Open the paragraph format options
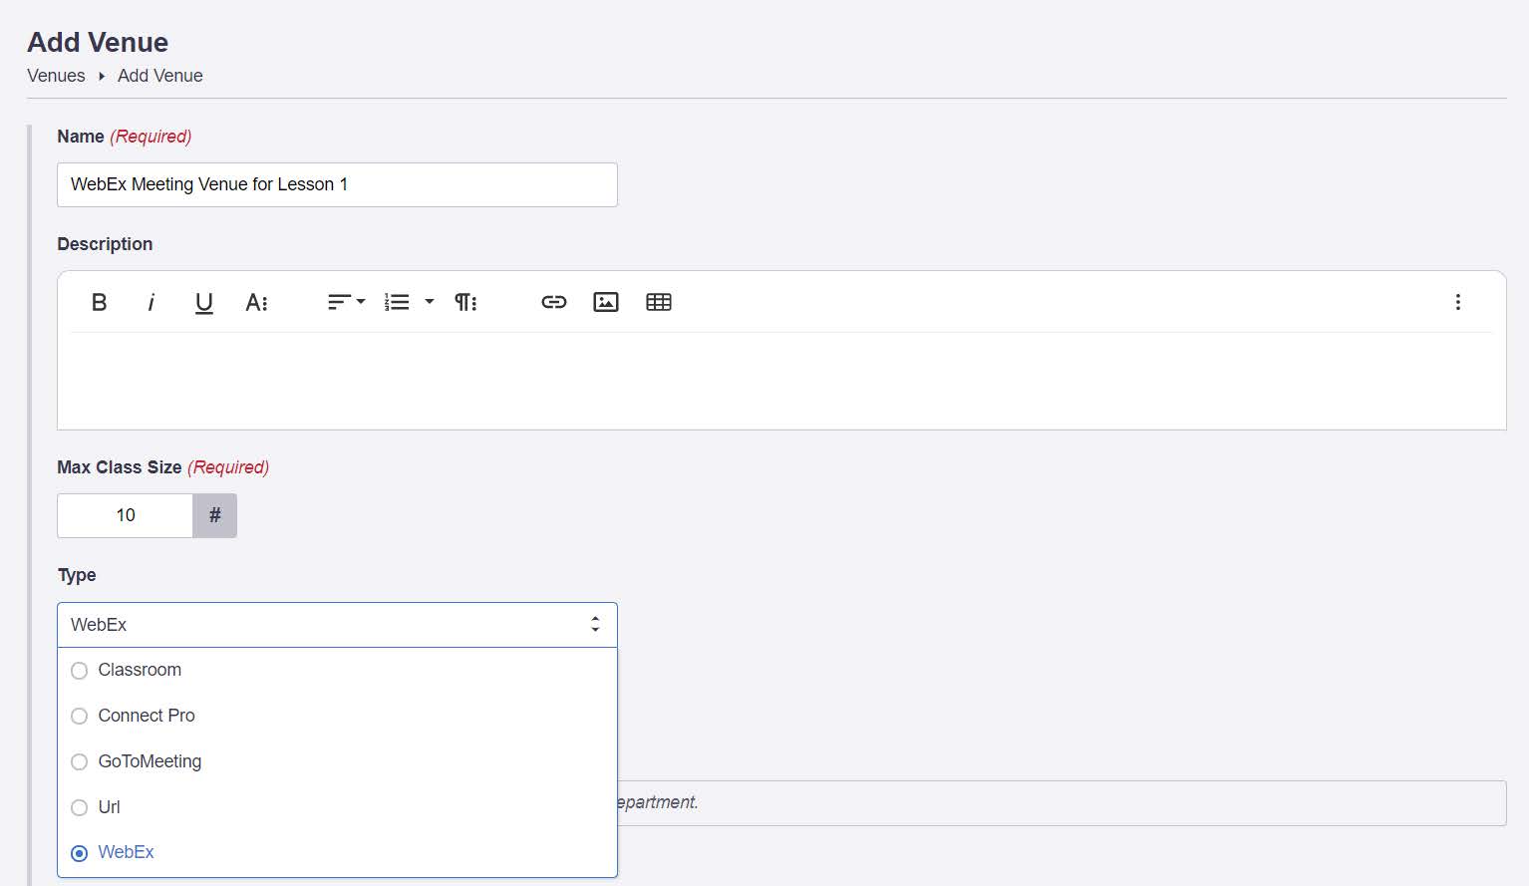1529x886 pixels. click(x=465, y=302)
